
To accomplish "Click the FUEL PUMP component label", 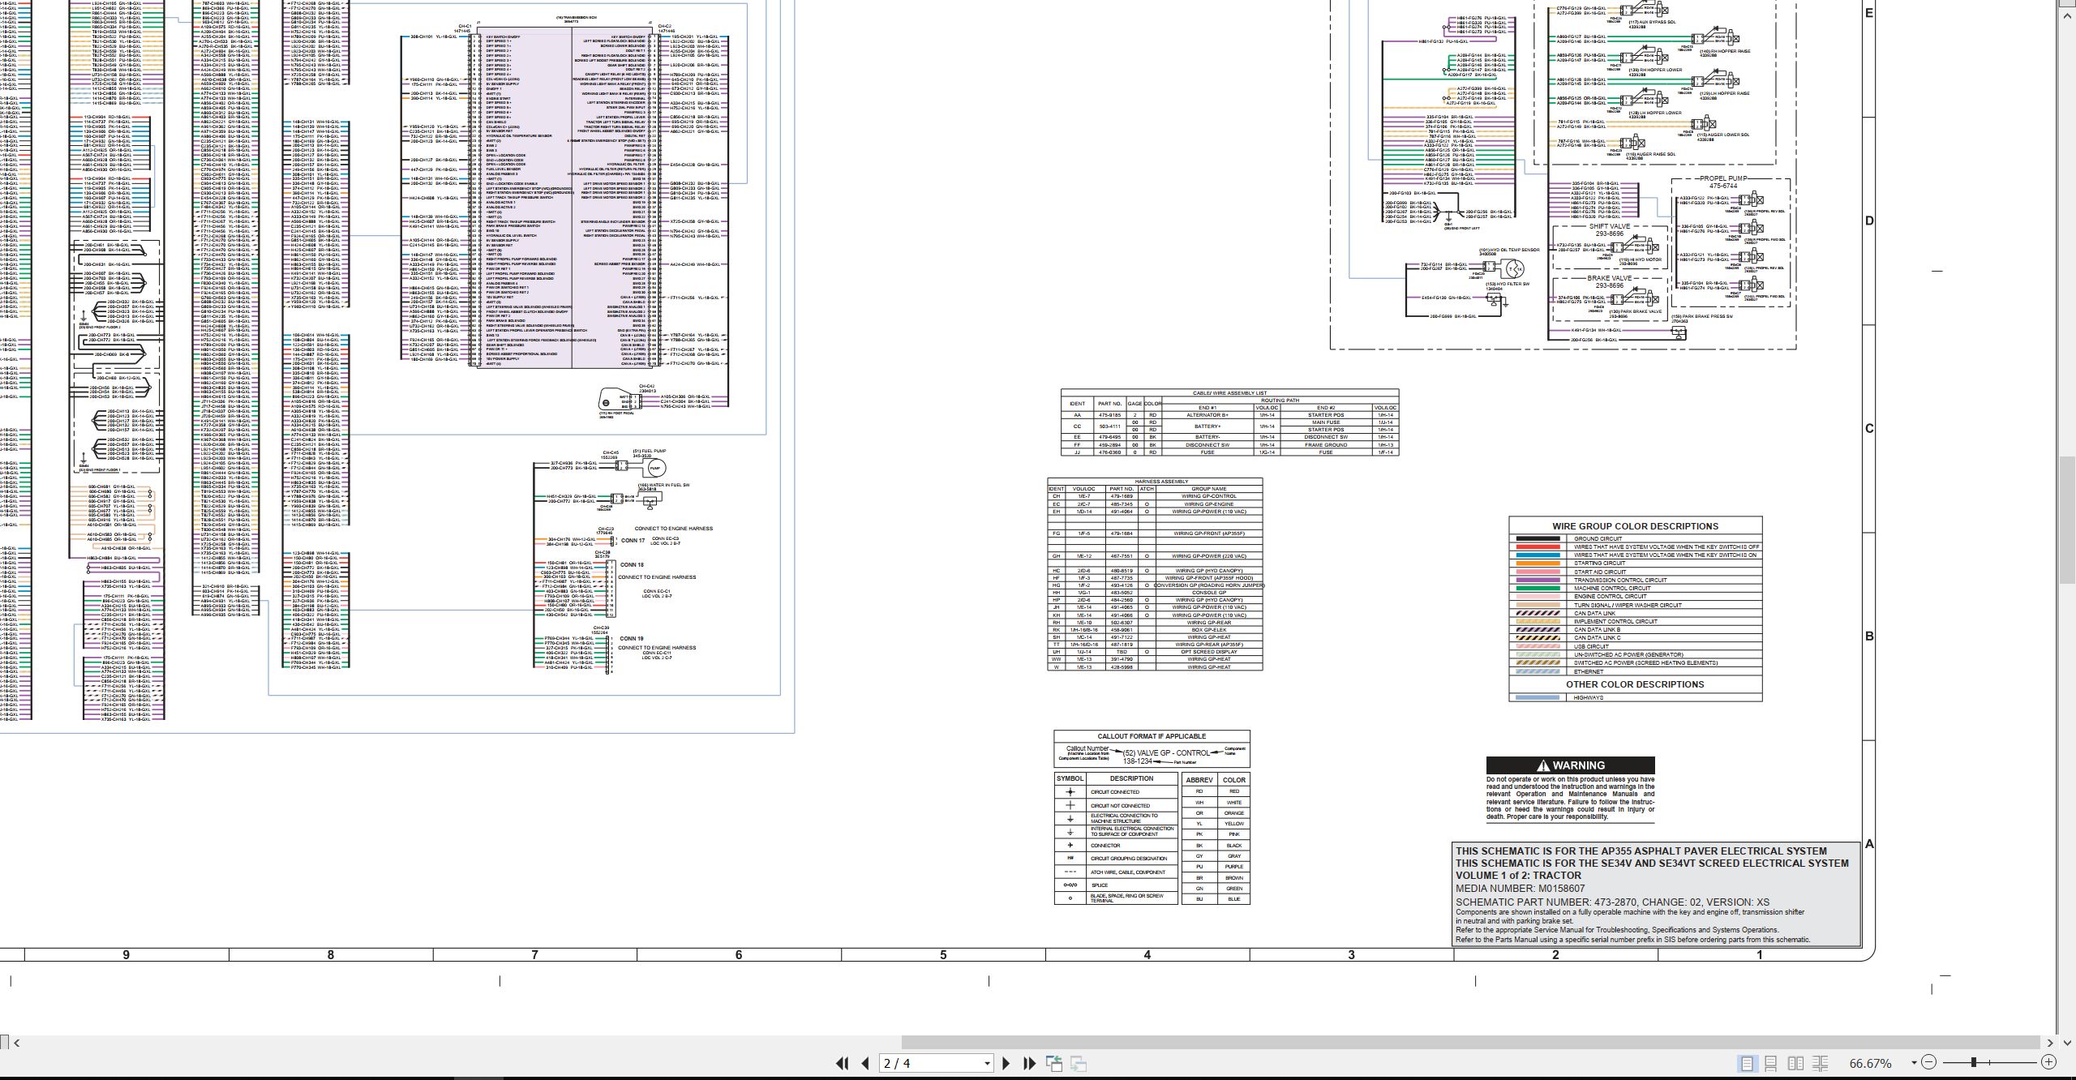I will (x=649, y=452).
